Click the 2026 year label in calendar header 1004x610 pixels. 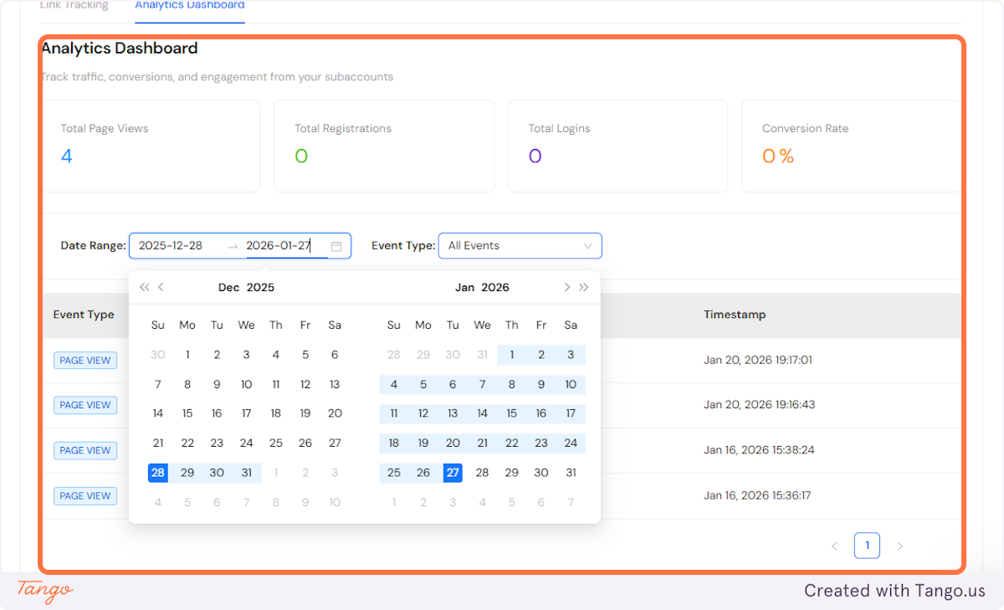495,287
